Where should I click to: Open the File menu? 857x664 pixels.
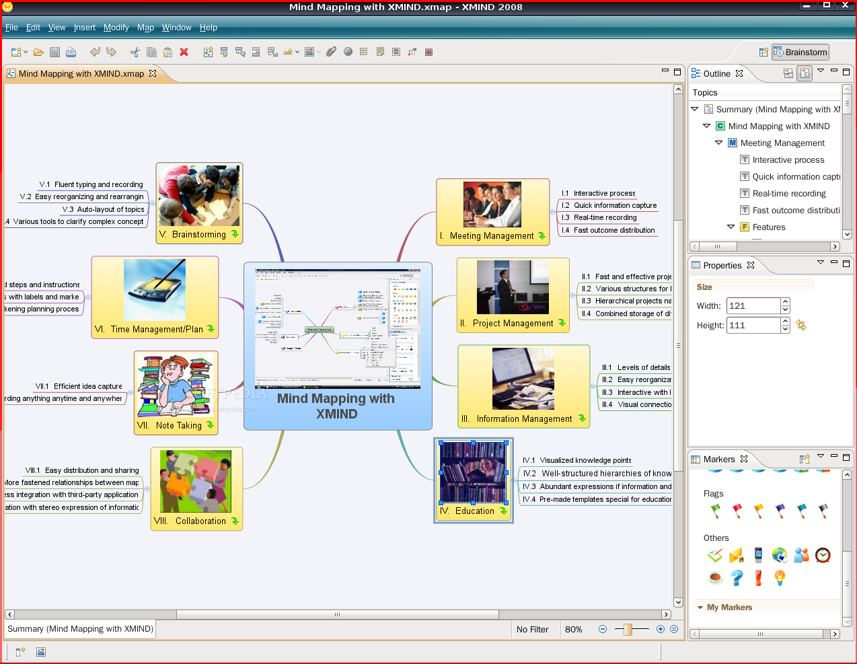pyautogui.click(x=11, y=28)
